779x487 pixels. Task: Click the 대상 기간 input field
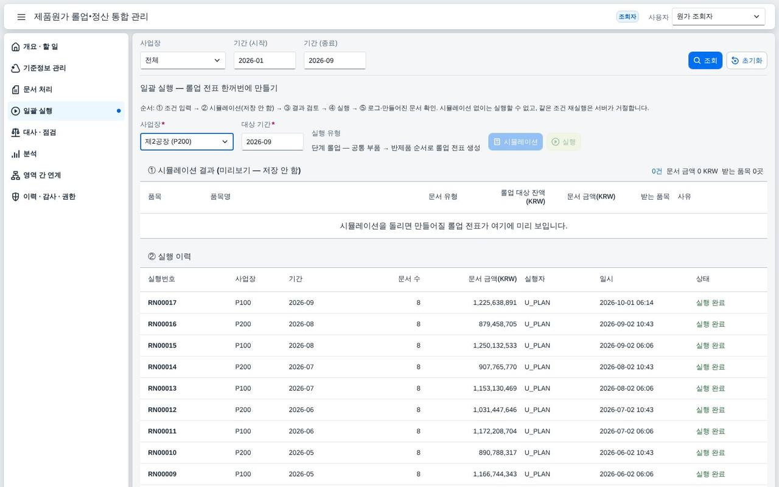coord(273,142)
